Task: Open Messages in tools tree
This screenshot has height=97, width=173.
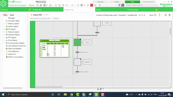Action: tap(11, 18)
